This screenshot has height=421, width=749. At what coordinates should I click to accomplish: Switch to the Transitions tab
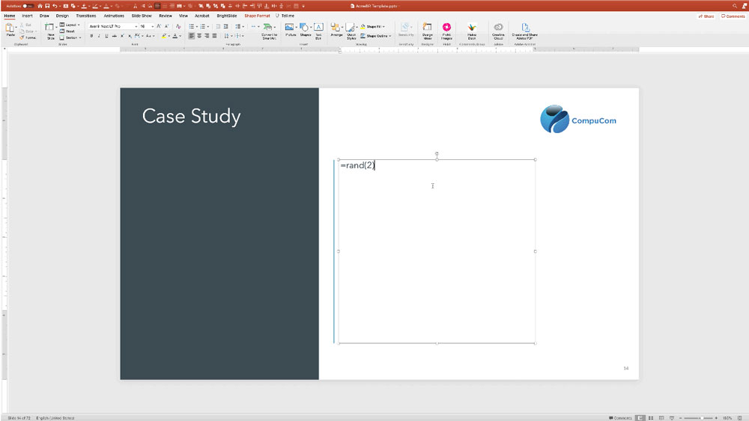[86, 15]
